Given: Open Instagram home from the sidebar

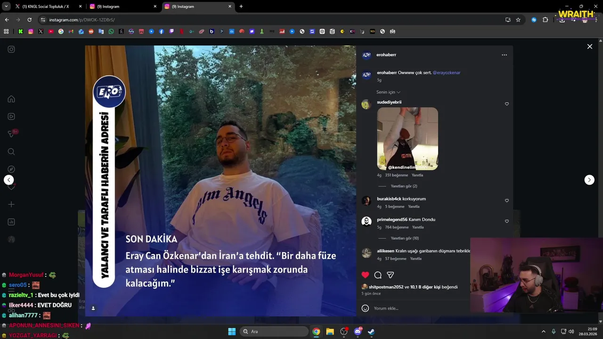Looking at the screenshot, I should (x=11, y=99).
